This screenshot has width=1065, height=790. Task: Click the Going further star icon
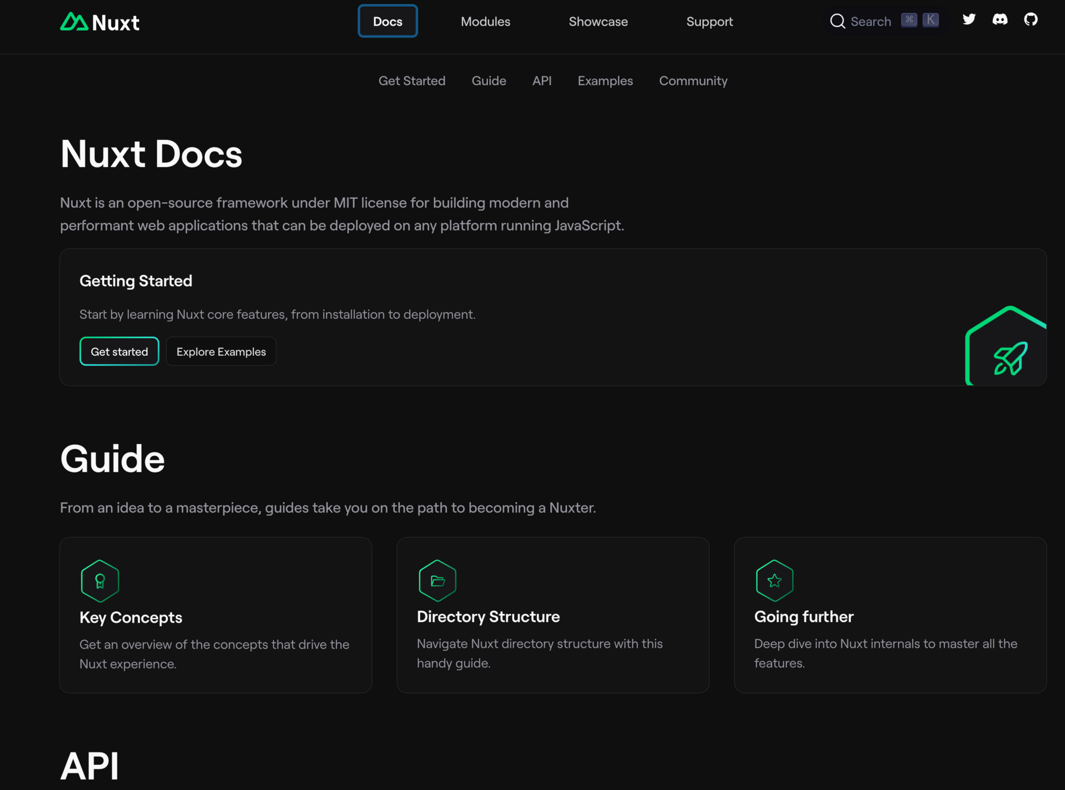point(774,581)
